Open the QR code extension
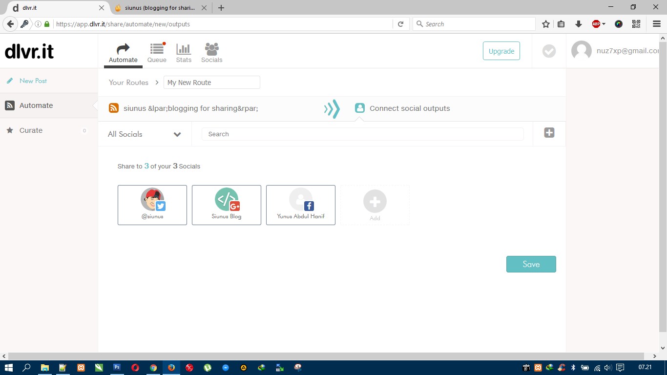This screenshot has height=375, width=667. (x=636, y=24)
